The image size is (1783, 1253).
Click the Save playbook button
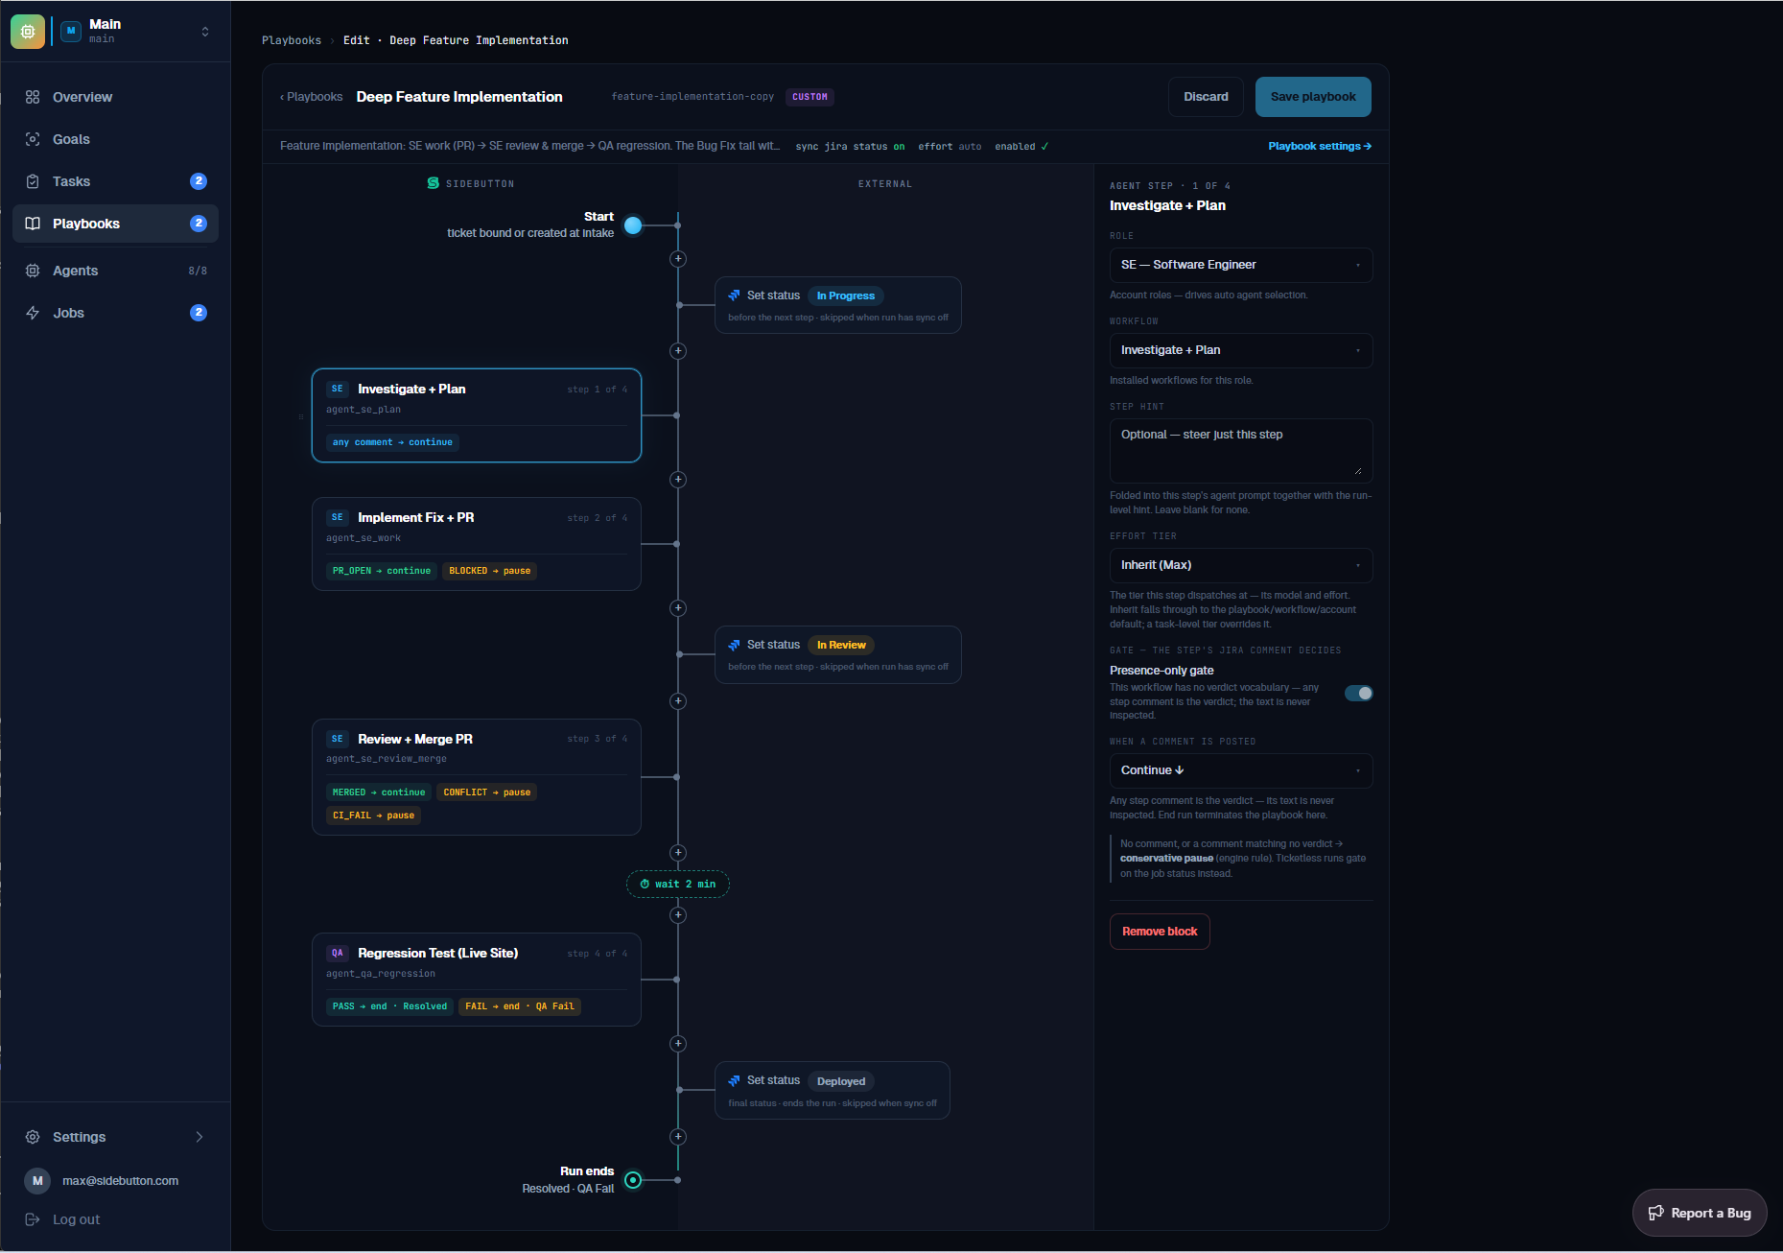(1313, 97)
